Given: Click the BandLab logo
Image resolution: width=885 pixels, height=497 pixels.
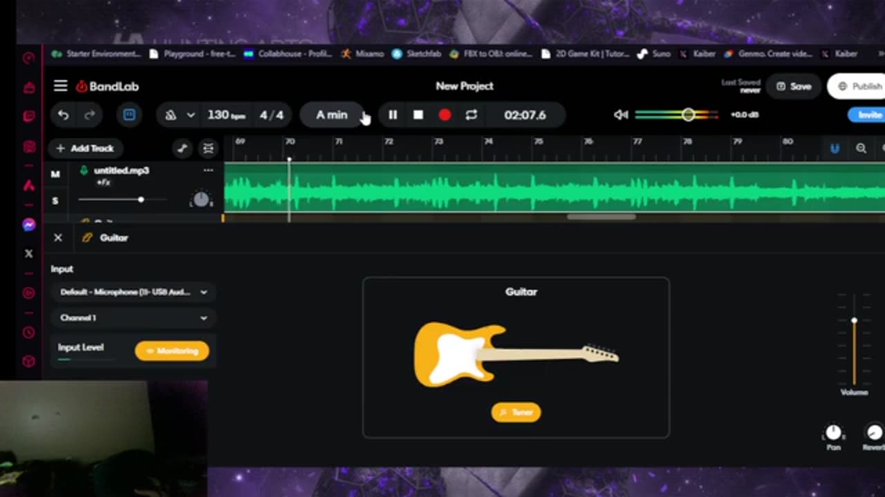Looking at the screenshot, I should coord(107,86).
